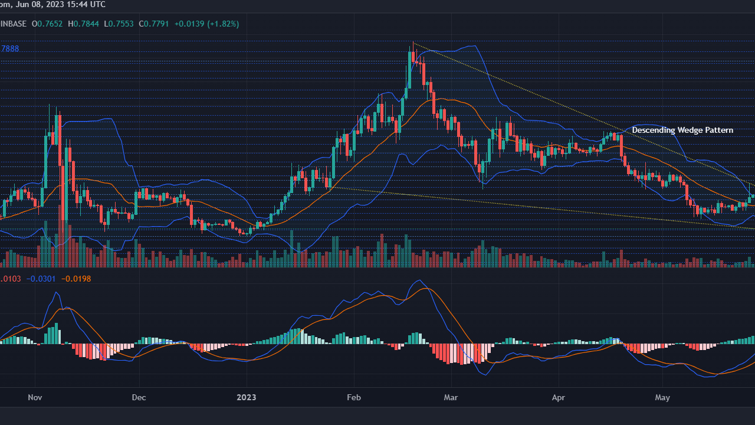Click the change value +0.0139 (+1.82%)
This screenshot has height=425, width=755.
point(206,24)
